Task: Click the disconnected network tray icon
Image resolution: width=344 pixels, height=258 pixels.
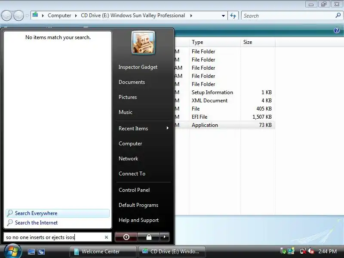Action: tap(303, 251)
